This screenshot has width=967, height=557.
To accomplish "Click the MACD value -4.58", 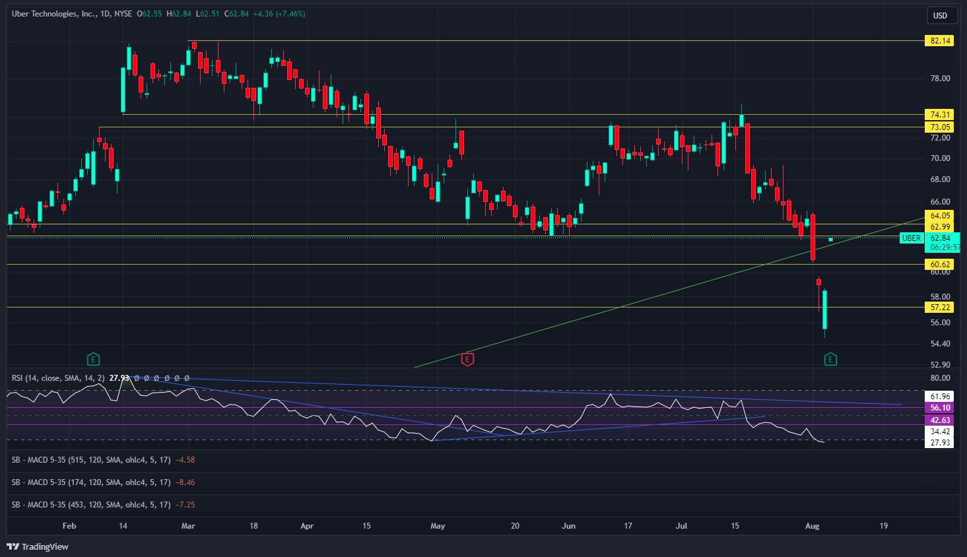I will pyautogui.click(x=185, y=460).
